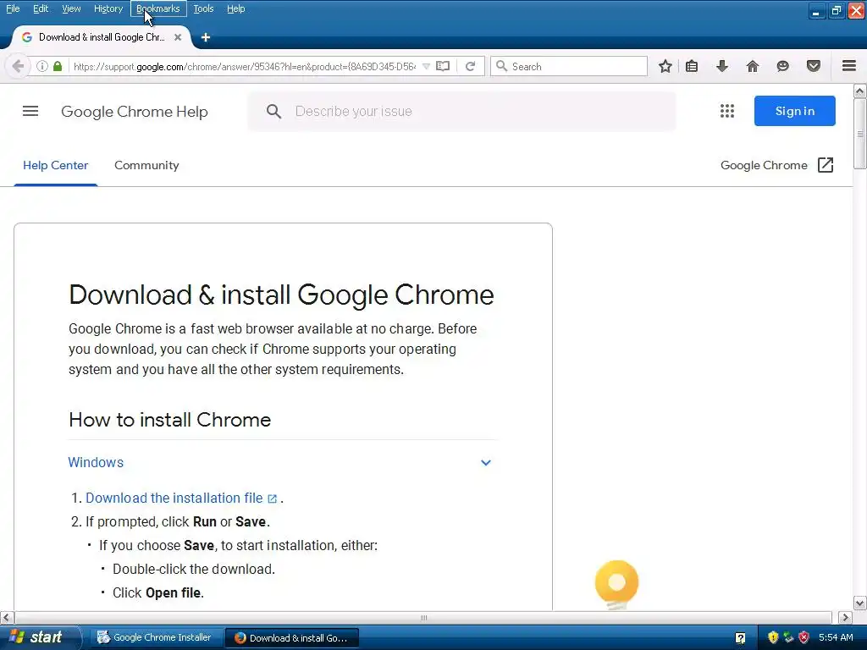The height and width of the screenshot is (650, 867).
Task: Open the Help menu
Action: (235, 8)
